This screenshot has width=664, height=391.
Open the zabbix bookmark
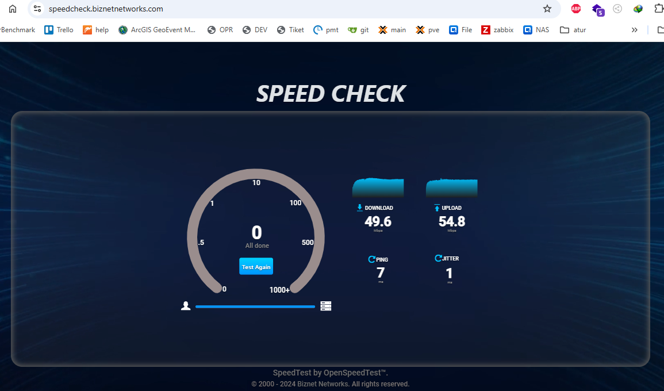497,30
